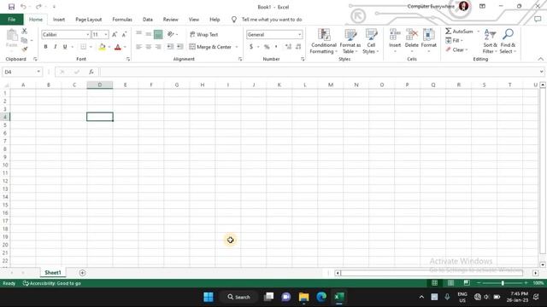Screen dimensions: 547x307
Task: Open the Conditional Formatting menu
Action: 323,41
